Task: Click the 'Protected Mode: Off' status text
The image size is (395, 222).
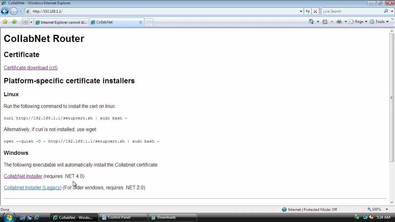Action: point(320,209)
